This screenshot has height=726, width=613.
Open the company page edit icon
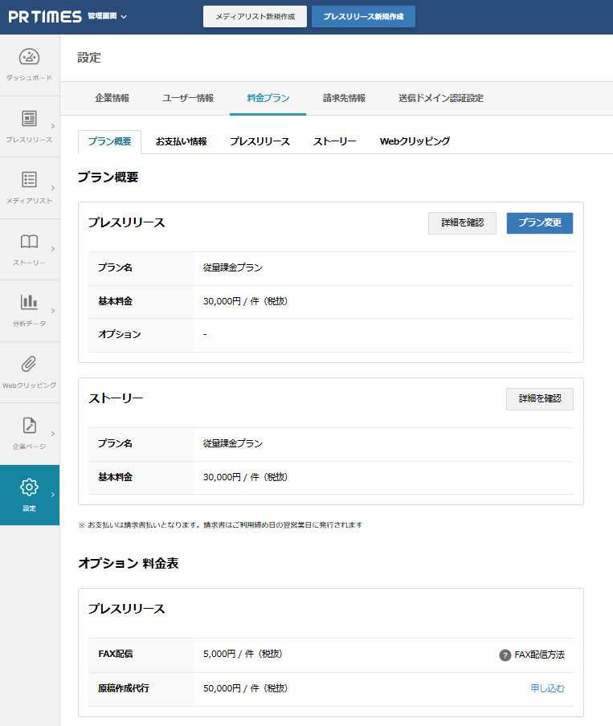click(29, 425)
